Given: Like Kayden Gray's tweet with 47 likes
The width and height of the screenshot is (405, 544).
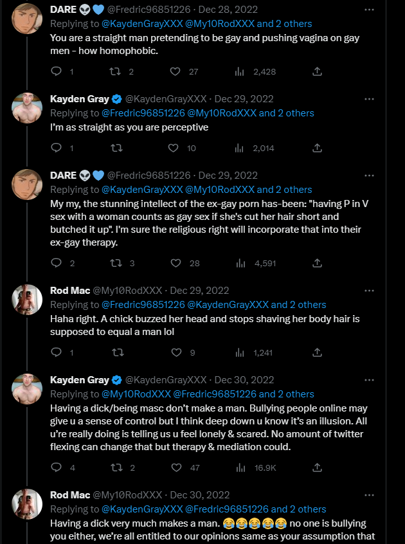Looking at the screenshot, I should (x=177, y=467).
